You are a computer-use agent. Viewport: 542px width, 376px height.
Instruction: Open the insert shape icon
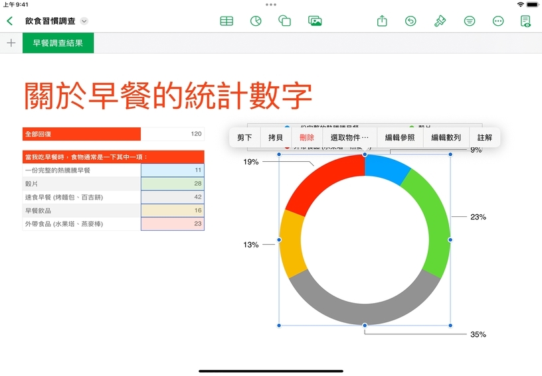tap(285, 21)
